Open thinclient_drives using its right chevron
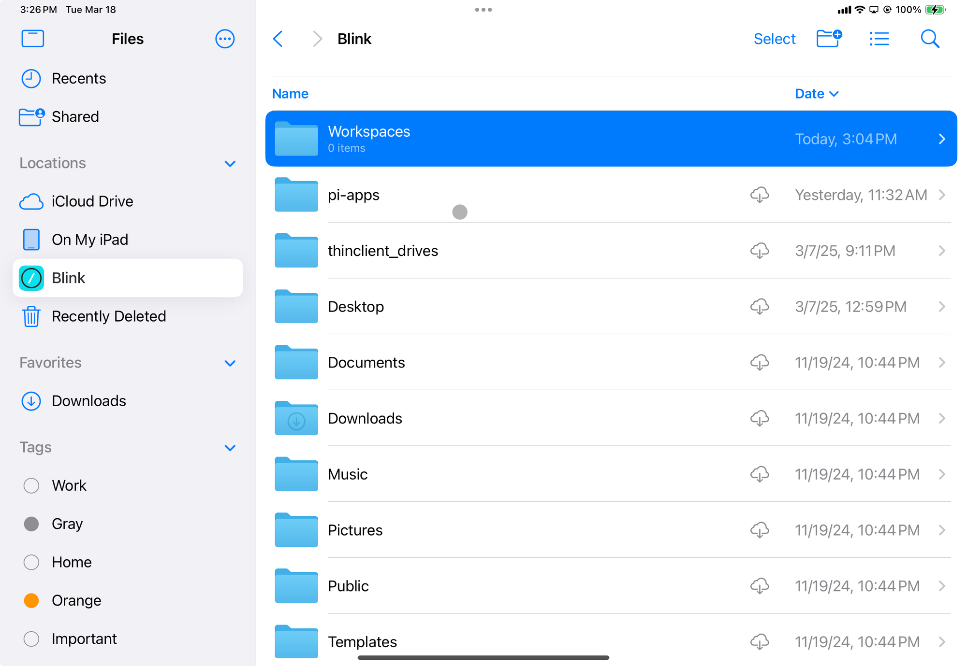The height and width of the screenshot is (666, 967). point(942,251)
